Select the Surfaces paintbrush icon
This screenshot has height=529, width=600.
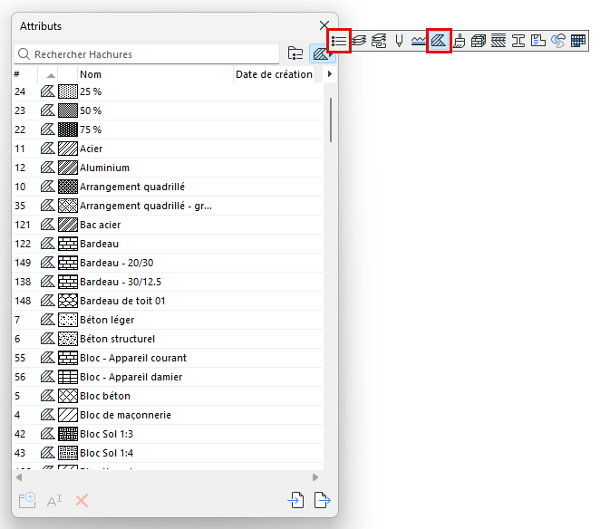click(460, 41)
